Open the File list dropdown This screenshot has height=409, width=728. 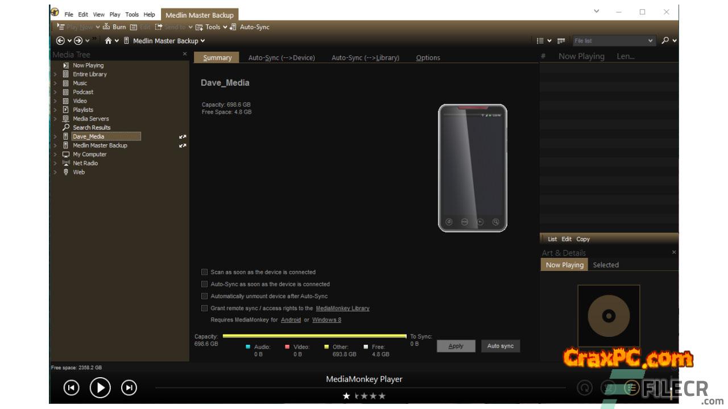[x=651, y=41]
